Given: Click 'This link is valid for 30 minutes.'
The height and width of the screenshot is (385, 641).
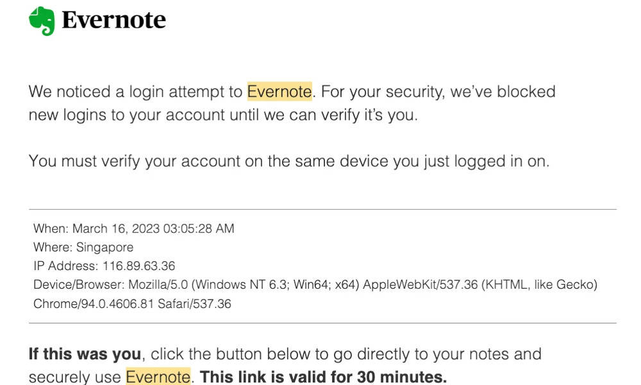Looking at the screenshot, I should pyautogui.click(x=323, y=376).
